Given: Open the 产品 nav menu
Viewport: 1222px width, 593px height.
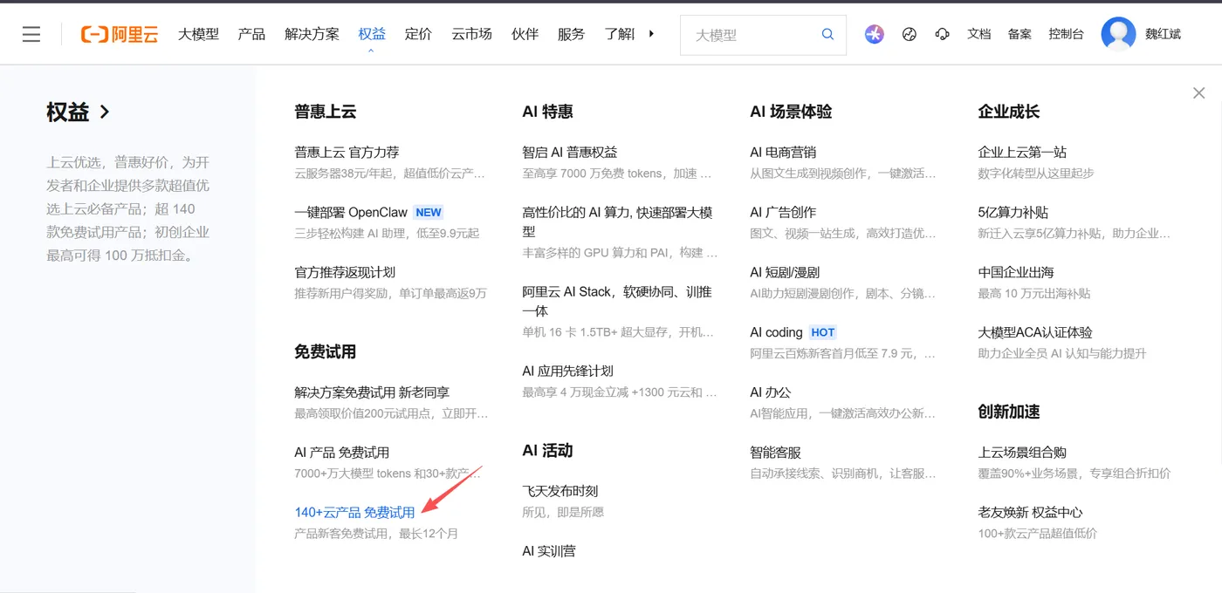Looking at the screenshot, I should [251, 34].
